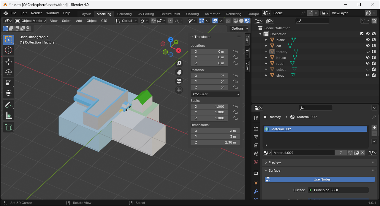Open the File menu
Viewport: 380px width, 206px height.
[x=13, y=13]
